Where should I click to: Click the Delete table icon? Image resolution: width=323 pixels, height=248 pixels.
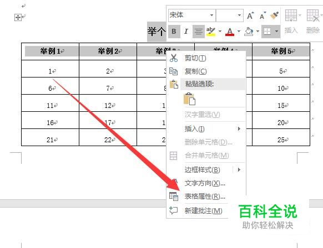(313, 15)
